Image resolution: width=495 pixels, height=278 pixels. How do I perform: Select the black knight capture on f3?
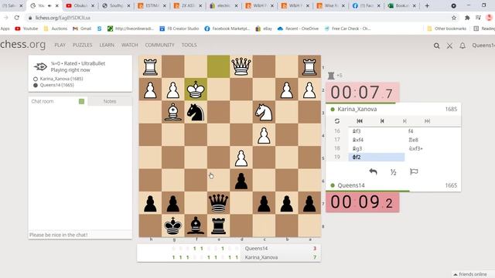pyautogui.click(x=432, y=148)
